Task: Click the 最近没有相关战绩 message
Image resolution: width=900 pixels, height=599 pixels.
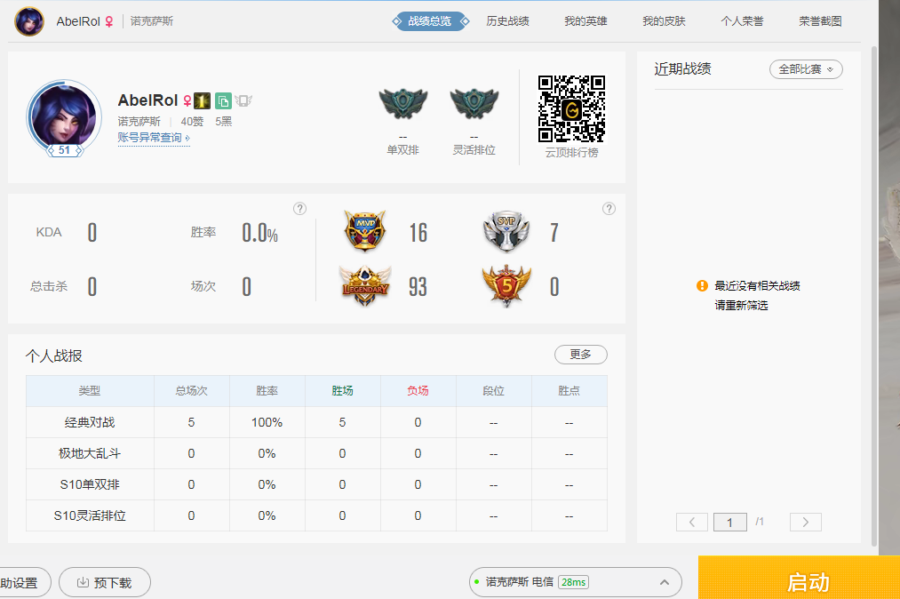Action: (x=757, y=286)
